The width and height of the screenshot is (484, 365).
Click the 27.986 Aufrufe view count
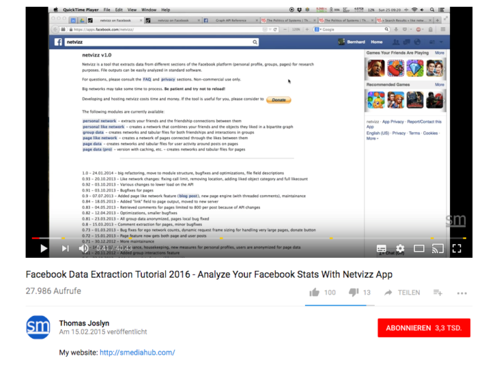coord(53,291)
